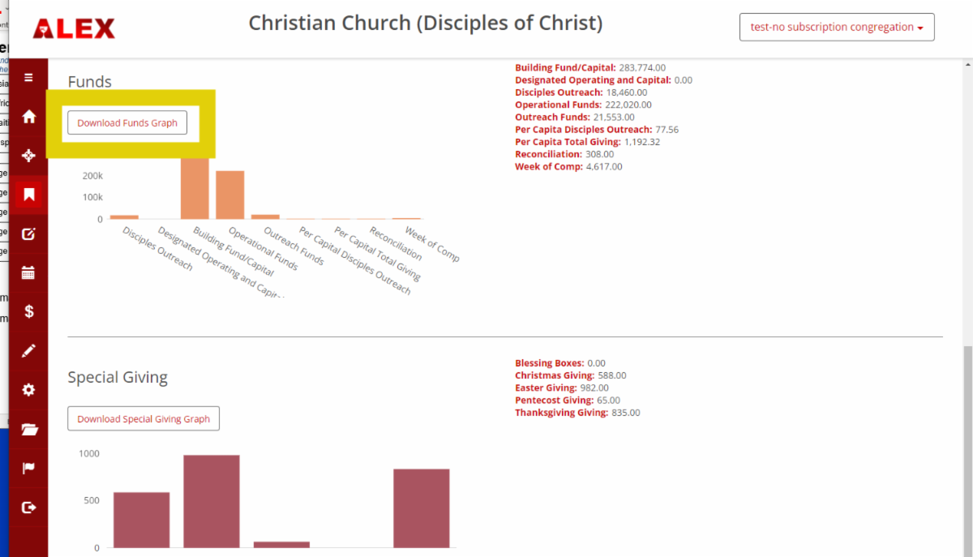This screenshot has height=557, width=973.
Task: Open the calendar icon in sidebar
Action: [x=28, y=273]
